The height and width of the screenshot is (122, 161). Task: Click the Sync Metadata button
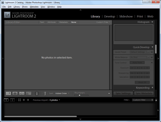[144, 93]
